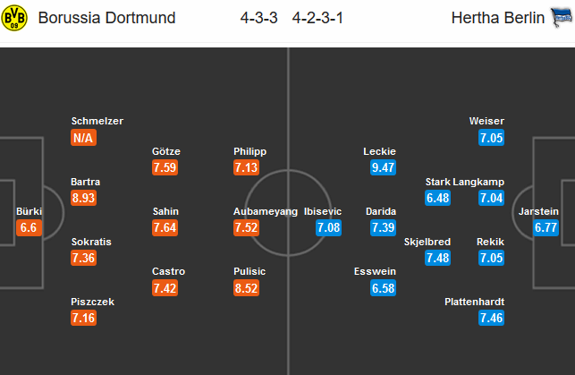Click Götze's 7.59 rating badge

(165, 167)
